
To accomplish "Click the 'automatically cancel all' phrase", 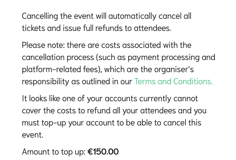I will click(x=150, y=16).
